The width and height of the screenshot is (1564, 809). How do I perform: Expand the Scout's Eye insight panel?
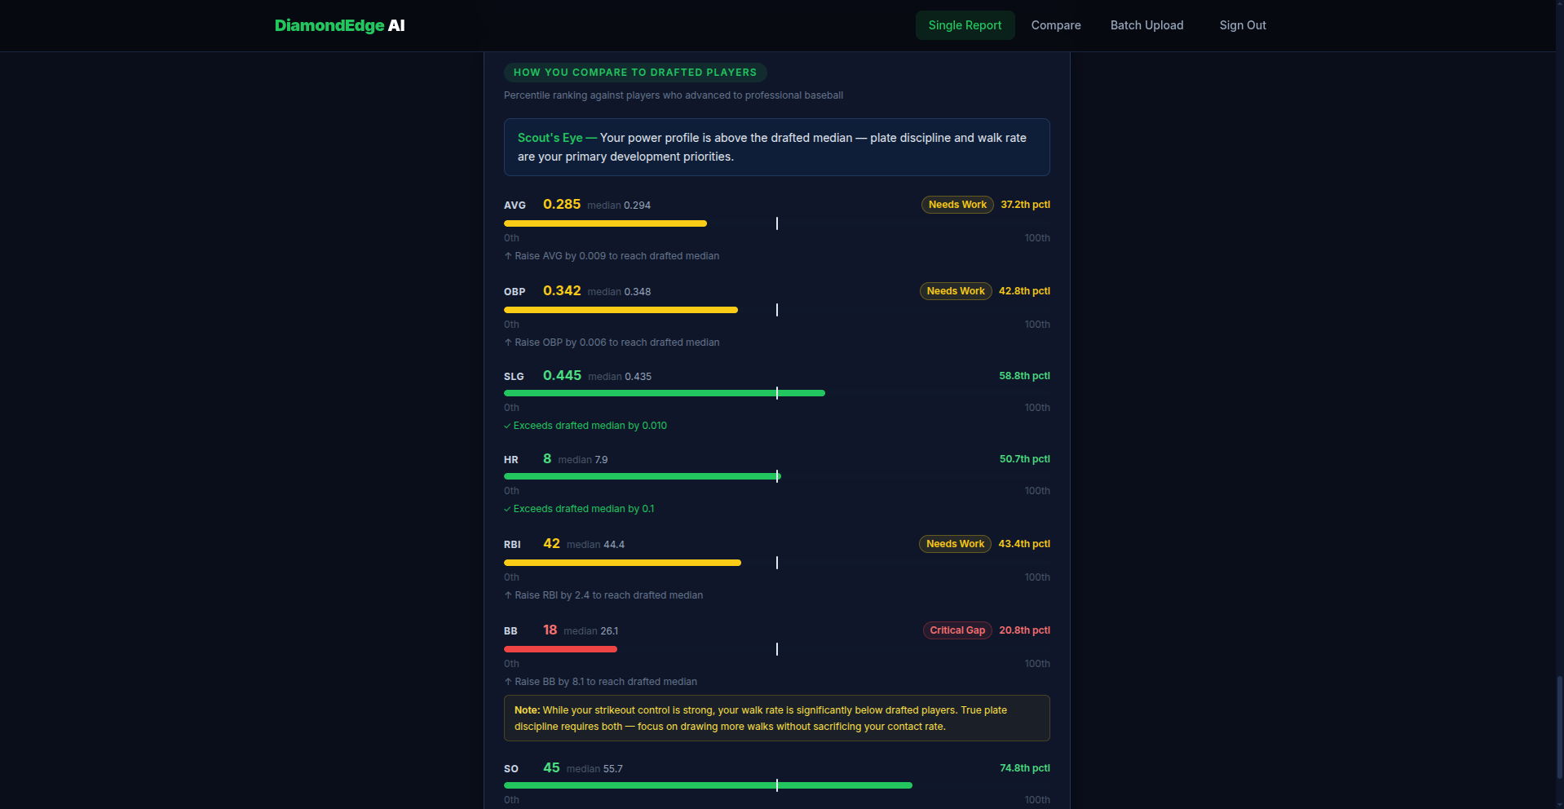[775, 147]
